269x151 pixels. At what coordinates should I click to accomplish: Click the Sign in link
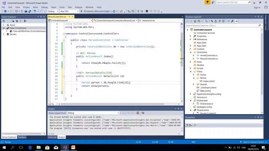pyautogui.click(x=257, y=8)
